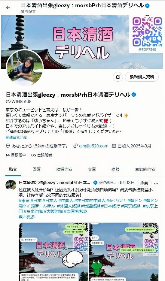The height and width of the screenshot is (281, 165).
Task: View the 14 個跟隨中 list
Action: coord(16,155)
